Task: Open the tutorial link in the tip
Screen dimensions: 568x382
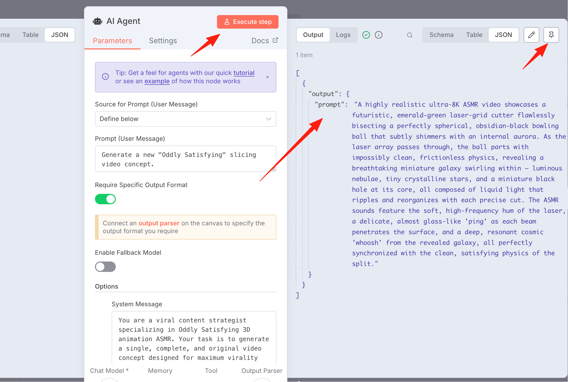Action: click(244, 73)
